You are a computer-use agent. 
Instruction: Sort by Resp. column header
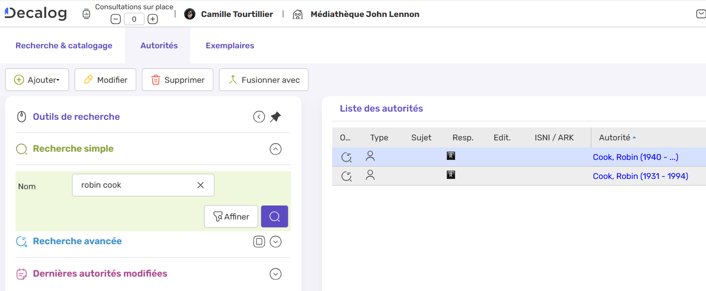[x=463, y=137]
